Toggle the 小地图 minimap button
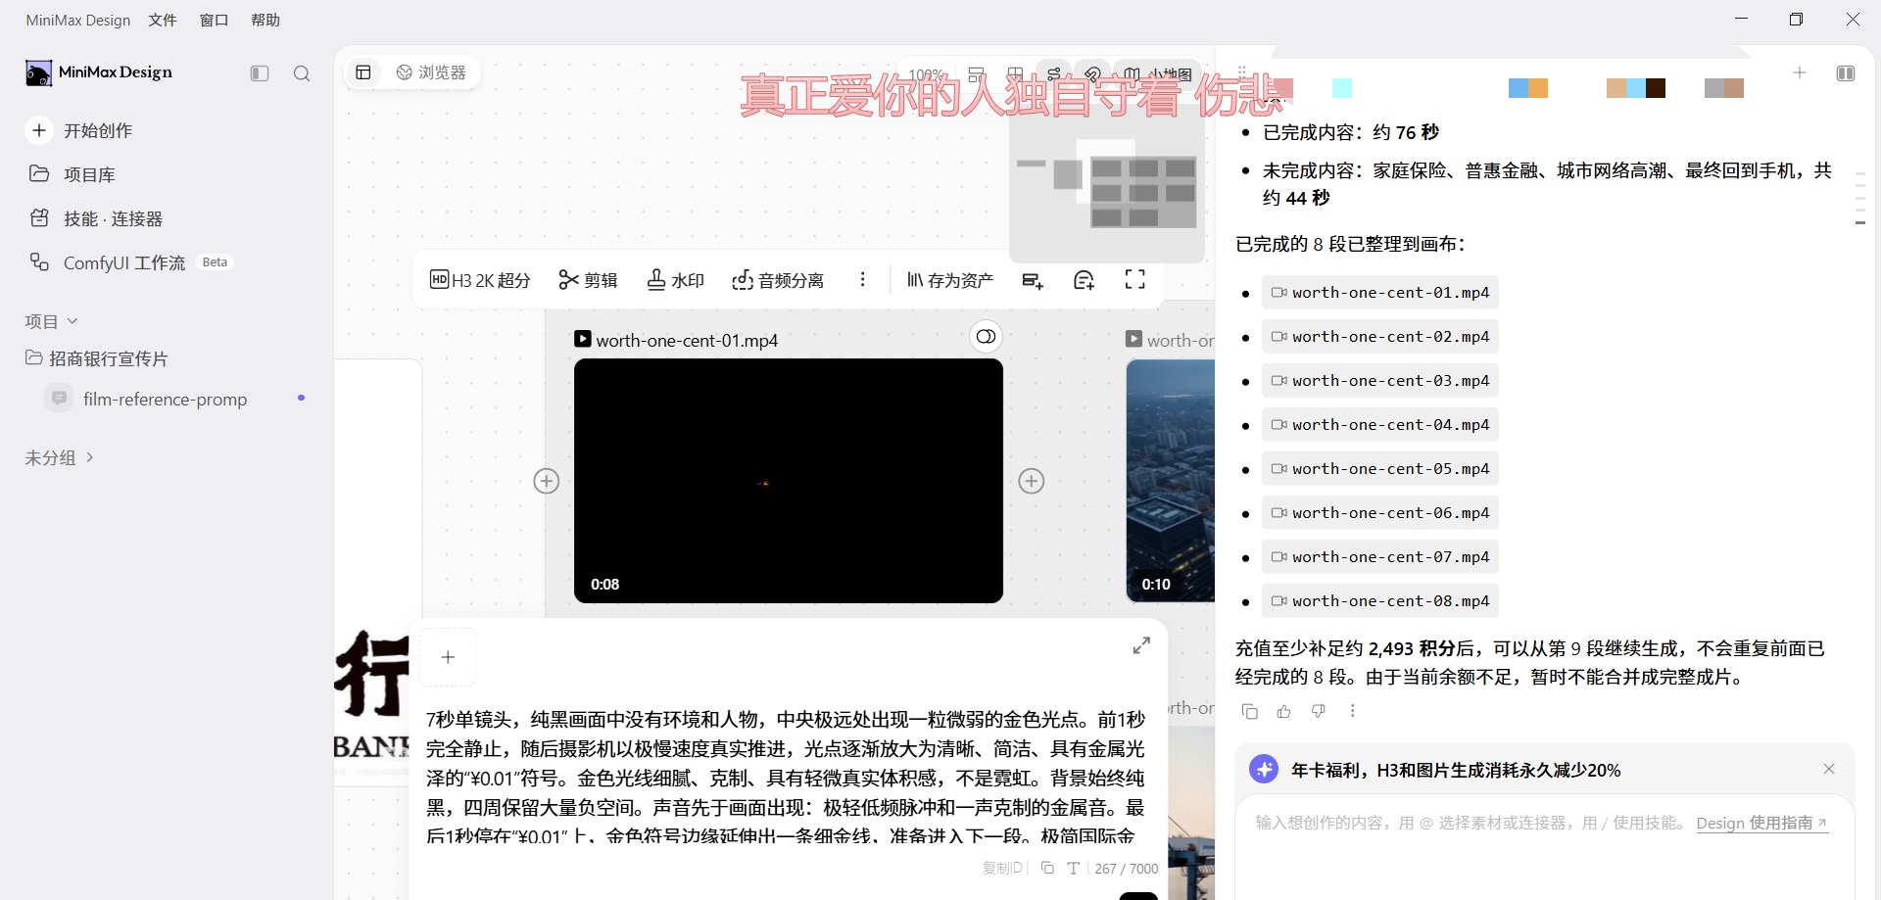This screenshot has height=900, width=1881. click(x=1158, y=73)
